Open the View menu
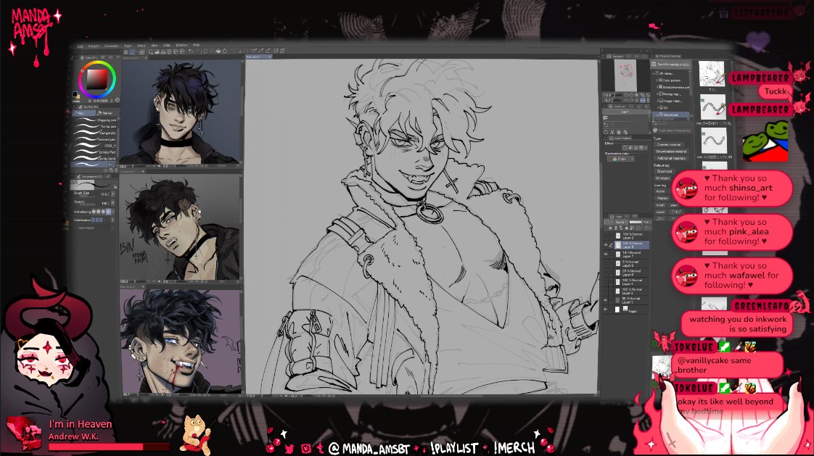814x456 pixels. [x=155, y=46]
